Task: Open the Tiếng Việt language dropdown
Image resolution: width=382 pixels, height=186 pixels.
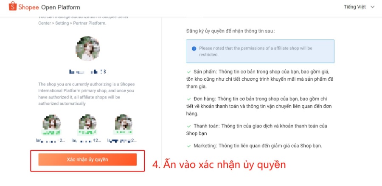Action: click(359, 7)
